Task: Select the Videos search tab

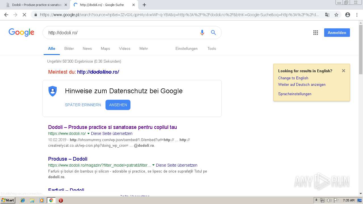Action: click(x=124, y=48)
